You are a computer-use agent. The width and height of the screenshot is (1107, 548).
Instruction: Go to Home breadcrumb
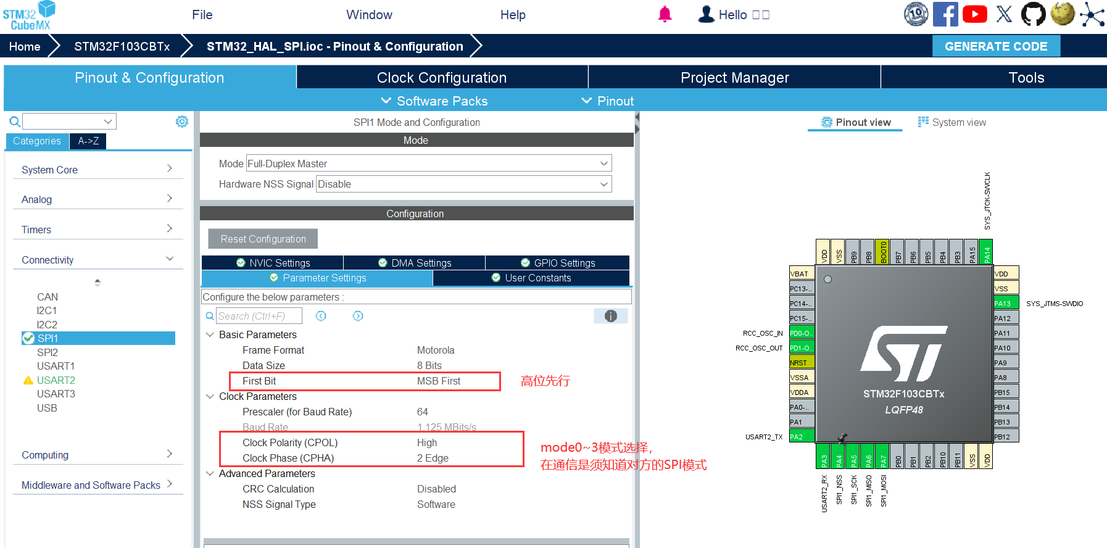pos(25,46)
